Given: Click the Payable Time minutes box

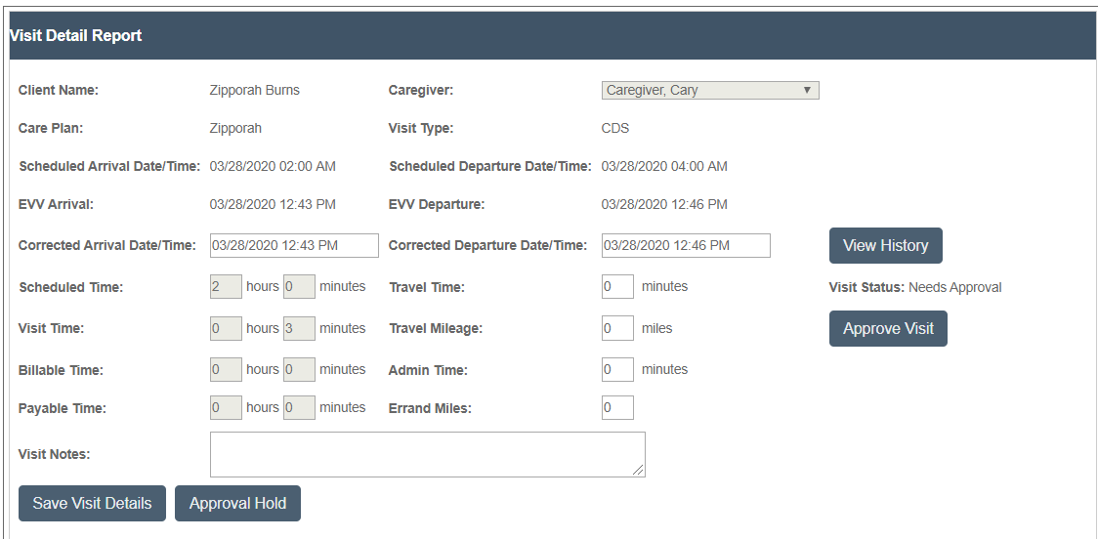Looking at the screenshot, I should [299, 408].
